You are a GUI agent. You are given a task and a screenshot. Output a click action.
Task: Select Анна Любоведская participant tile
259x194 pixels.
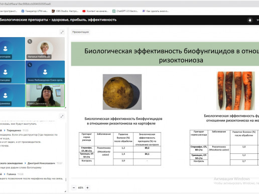pyautogui.click(x=45, y=72)
